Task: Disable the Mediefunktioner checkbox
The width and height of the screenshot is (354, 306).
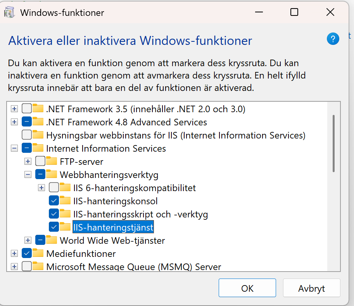Action: click(26, 254)
